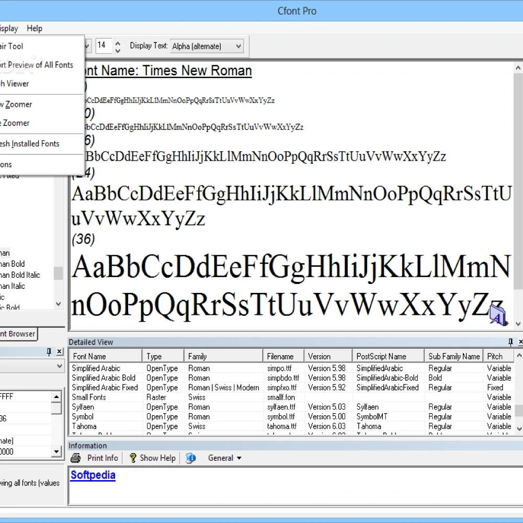This screenshot has width=523, height=523.
Task: Click the preview pane scroll down arrow
Action: pos(518,324)
